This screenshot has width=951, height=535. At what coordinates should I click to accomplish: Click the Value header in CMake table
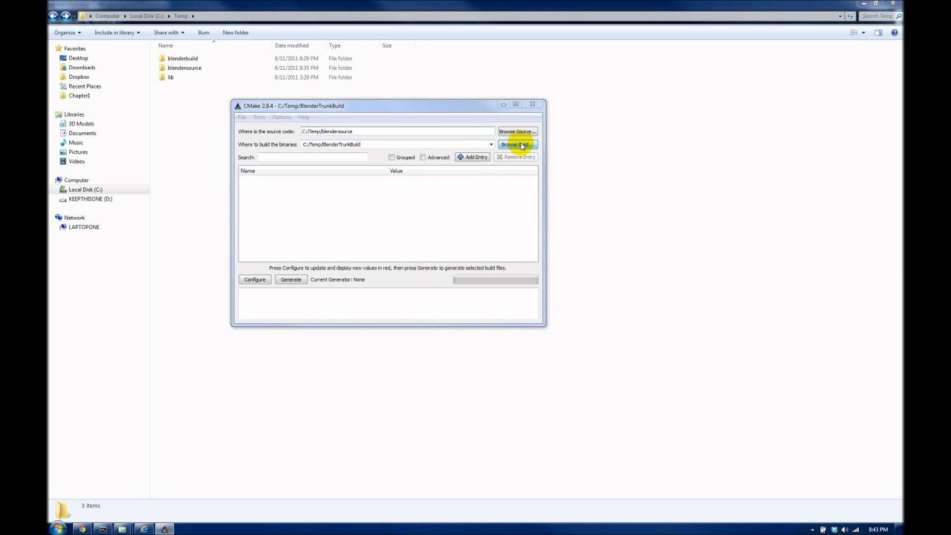463,171
